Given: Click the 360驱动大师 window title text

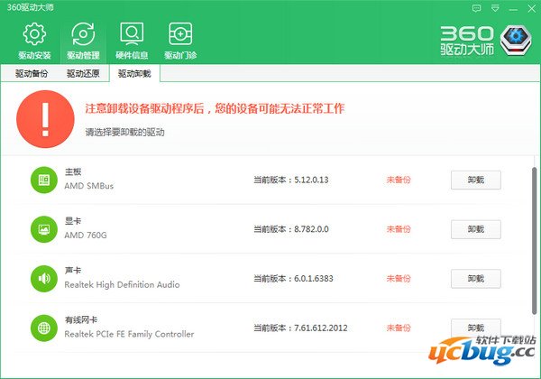Looking at the screenshot, I should [30, 7].
